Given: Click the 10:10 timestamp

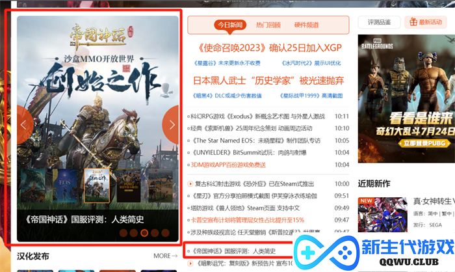Looking at the screenshot, I should click(x=342, y=128).
